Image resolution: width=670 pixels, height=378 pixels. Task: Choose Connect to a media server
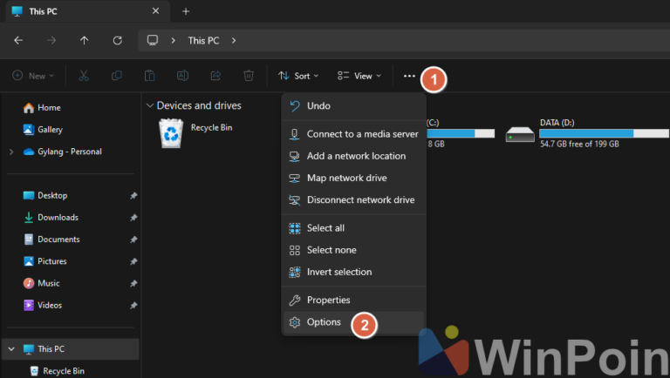354,134
